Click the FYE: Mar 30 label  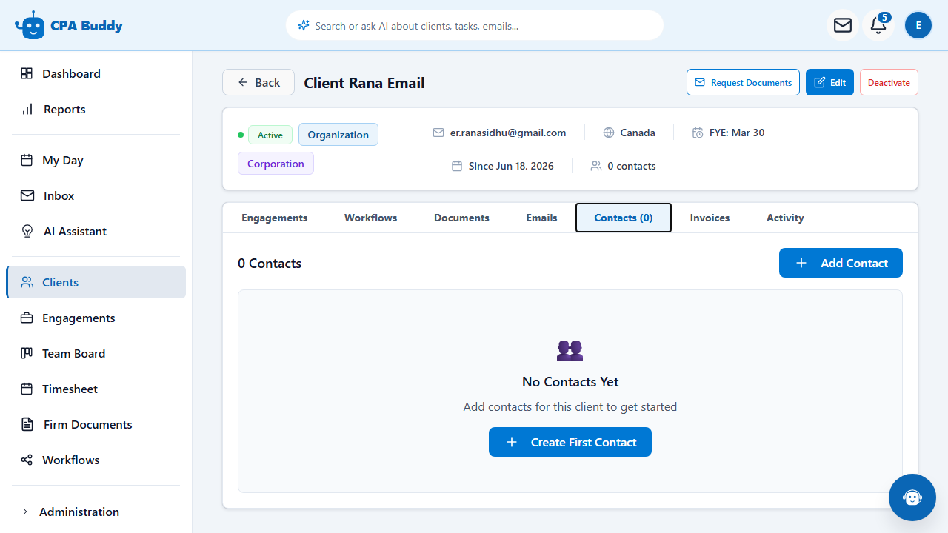(x=737, y=133)
